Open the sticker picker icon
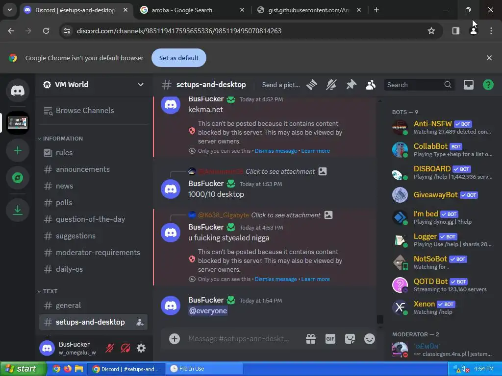The image size is (502, 376). (350, 339)
